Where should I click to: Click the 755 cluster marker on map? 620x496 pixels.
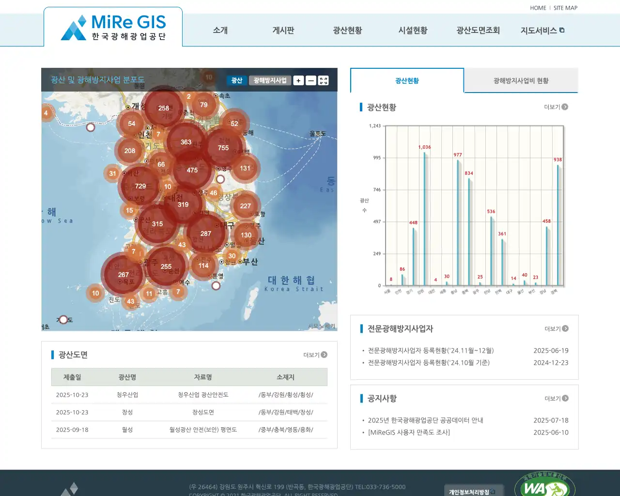tap(223, 148)
